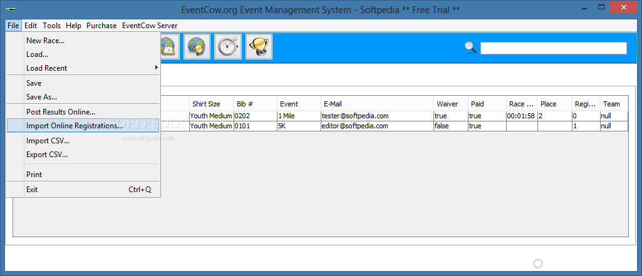642x276 pixels.
Task: Click bib number cell 0202
Action: pyautogui.click(x=255, y=116)
